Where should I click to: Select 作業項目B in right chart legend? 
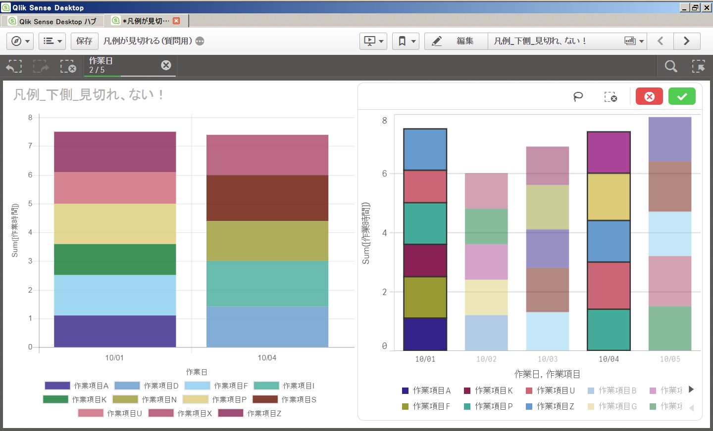tap(612, 390)
